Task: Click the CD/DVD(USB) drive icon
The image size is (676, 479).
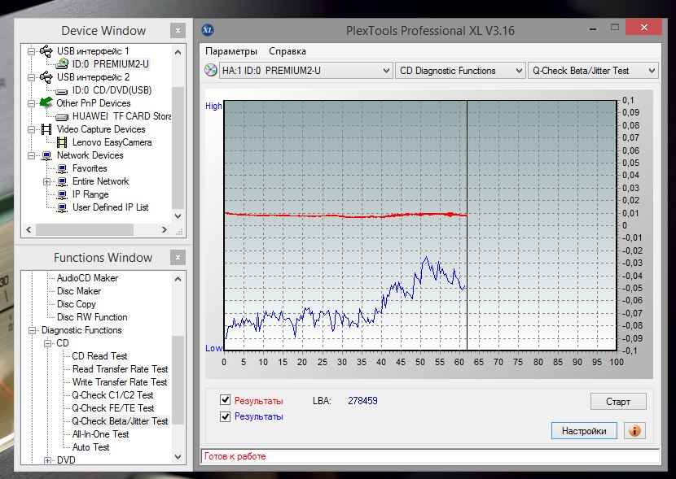Action: [62, 91]
